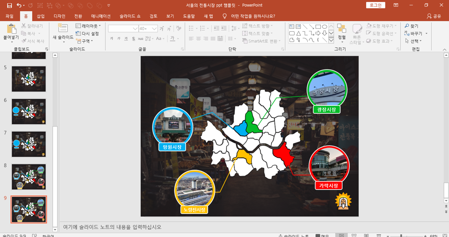The width and height of the screenshot is (449, 237).
Task: Click the Reset slide (다시 설정) button
Action: (87, 34)
